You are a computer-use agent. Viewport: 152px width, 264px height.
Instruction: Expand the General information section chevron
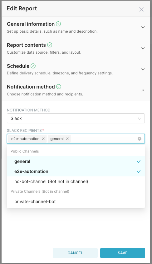click(143, 27)
